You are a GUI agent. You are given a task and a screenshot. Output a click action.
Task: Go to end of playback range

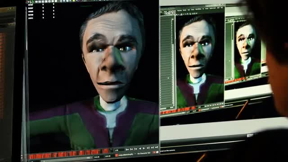click(157, 147)
